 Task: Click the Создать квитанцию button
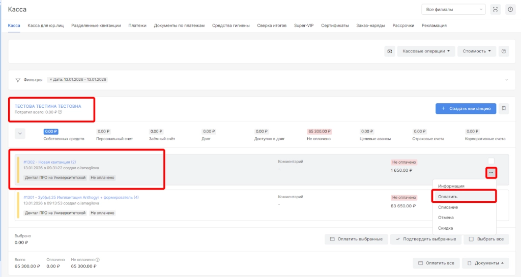(465, 108)
